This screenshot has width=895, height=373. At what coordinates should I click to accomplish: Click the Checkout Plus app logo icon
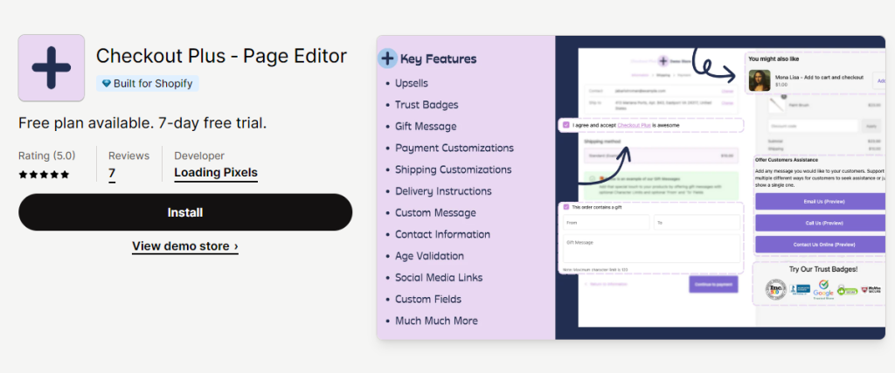(x=52, y=68)
